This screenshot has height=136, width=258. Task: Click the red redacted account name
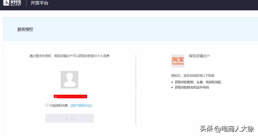(71, 97)
